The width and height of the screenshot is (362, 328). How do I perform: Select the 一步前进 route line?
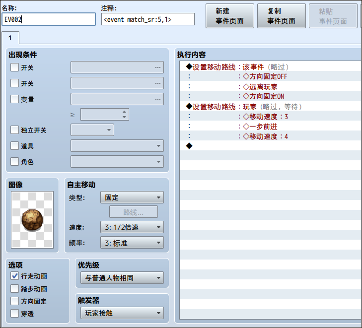(271, 127)
